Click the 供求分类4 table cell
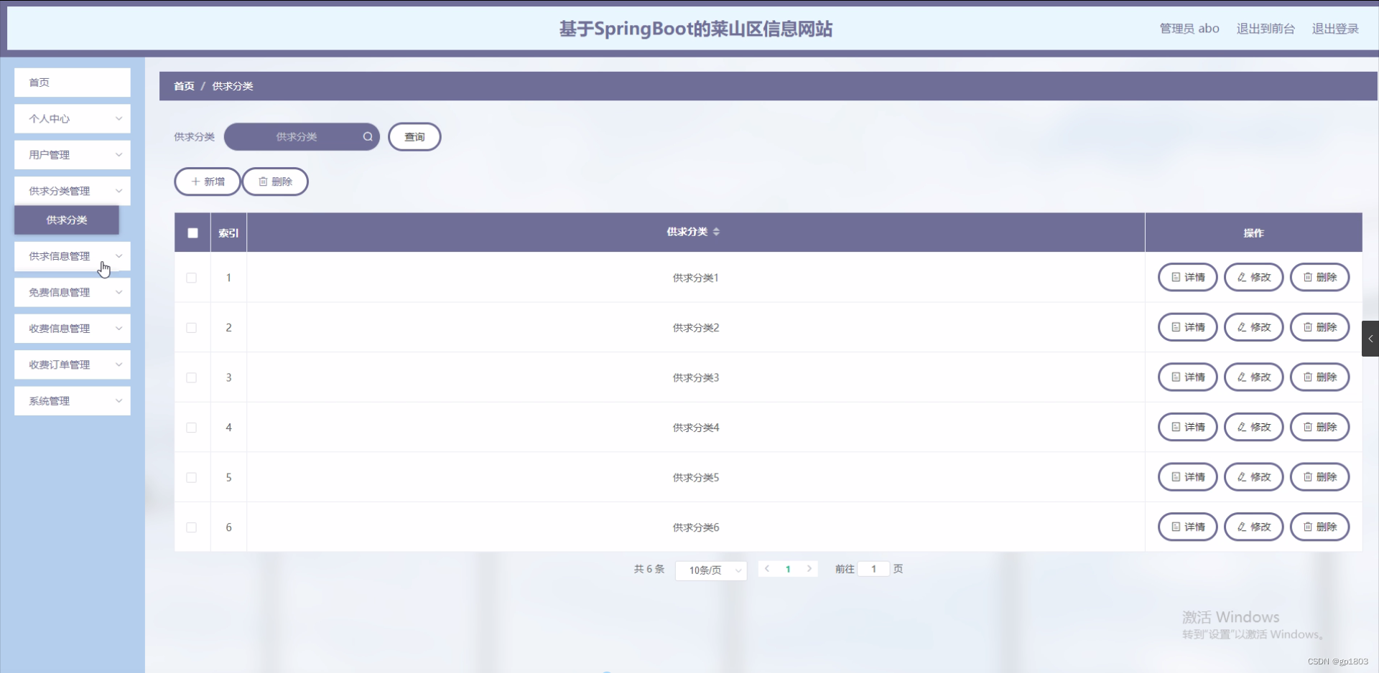The width and height of the screenshot is (1379, 673). 696,428
